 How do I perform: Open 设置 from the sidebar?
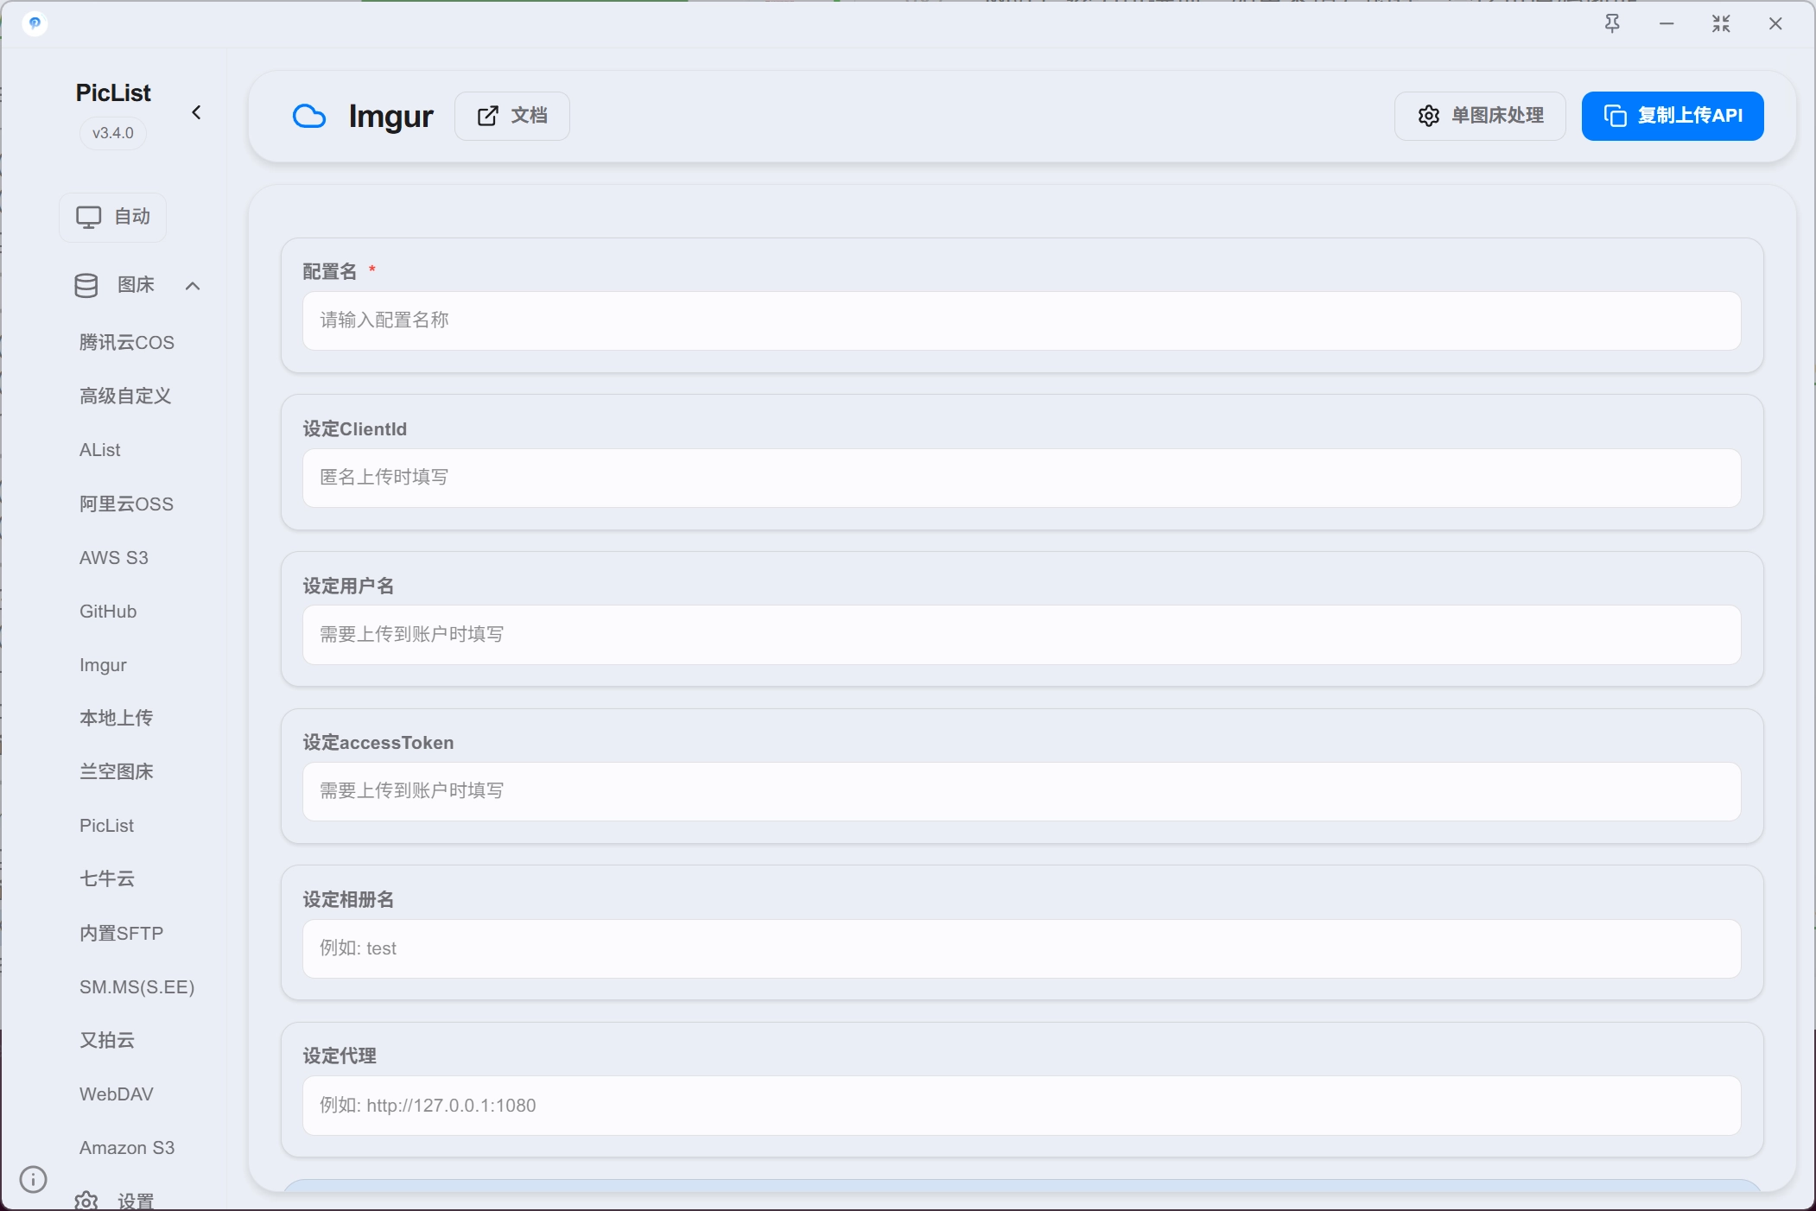coord(114,1201)
